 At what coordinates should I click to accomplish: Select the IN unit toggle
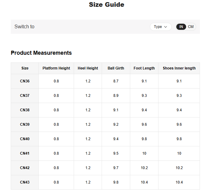[x=181, y=27]
